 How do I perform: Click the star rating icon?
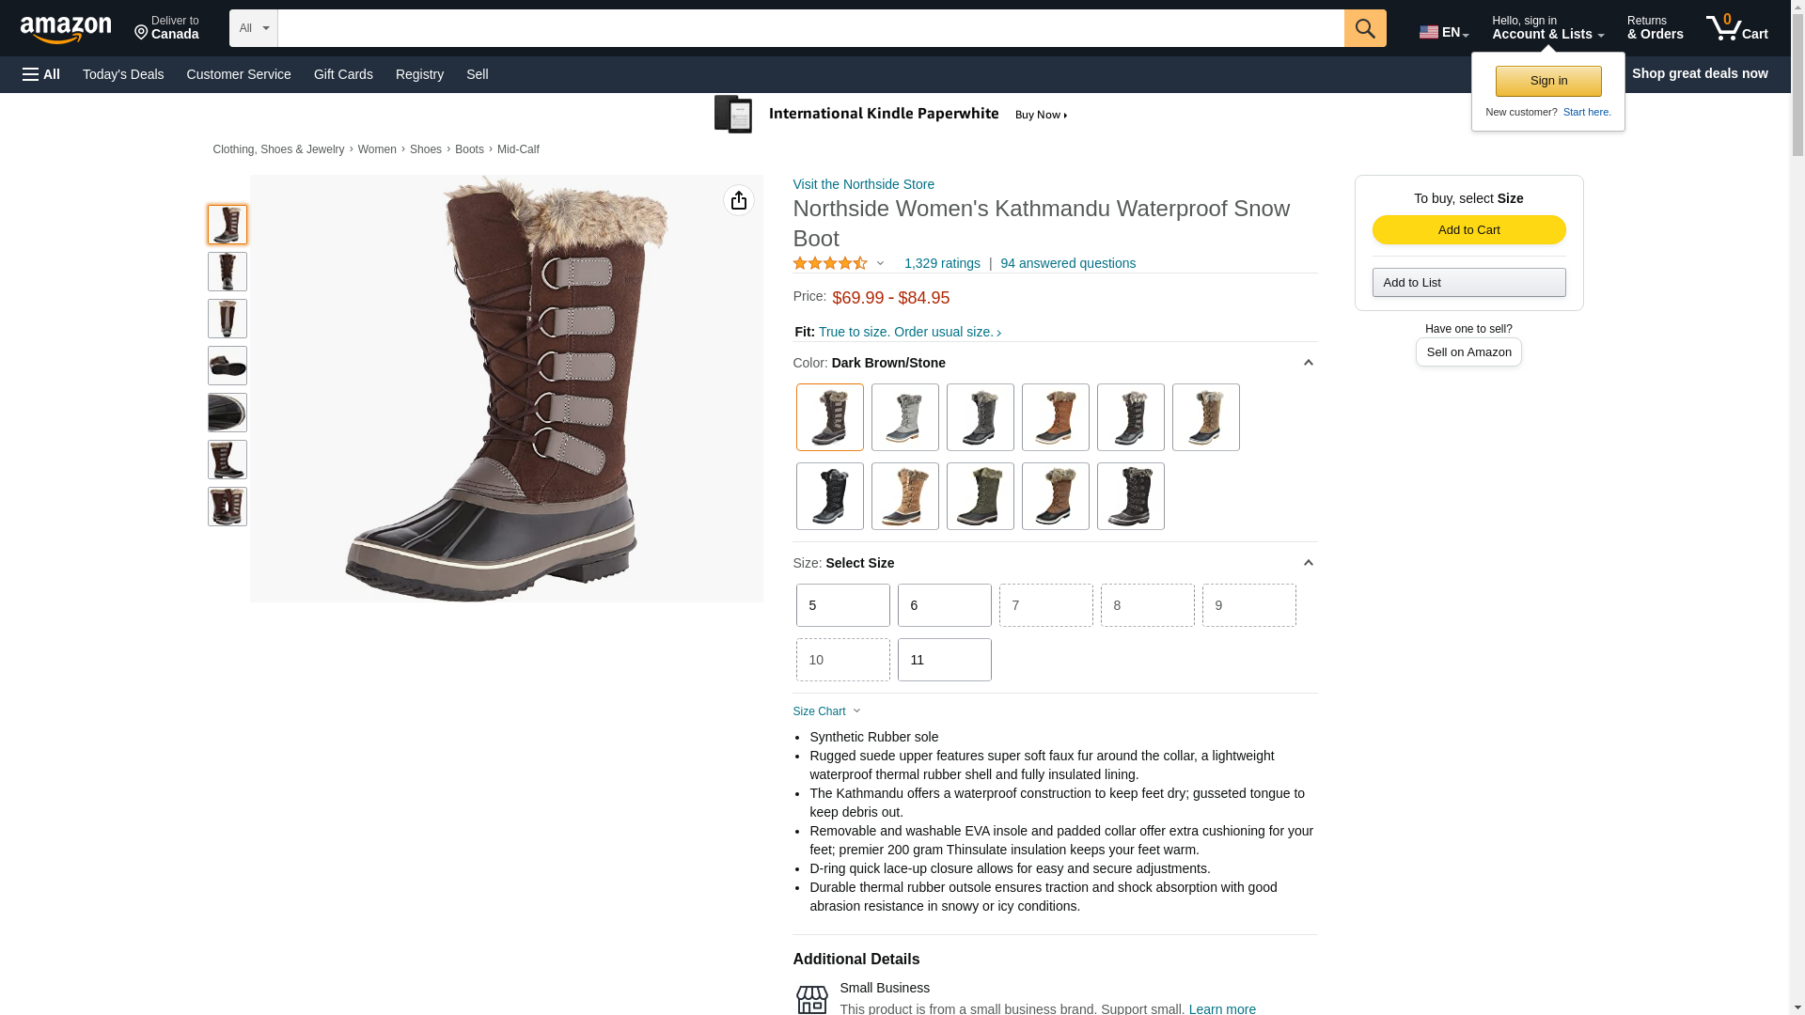(829, 264)
